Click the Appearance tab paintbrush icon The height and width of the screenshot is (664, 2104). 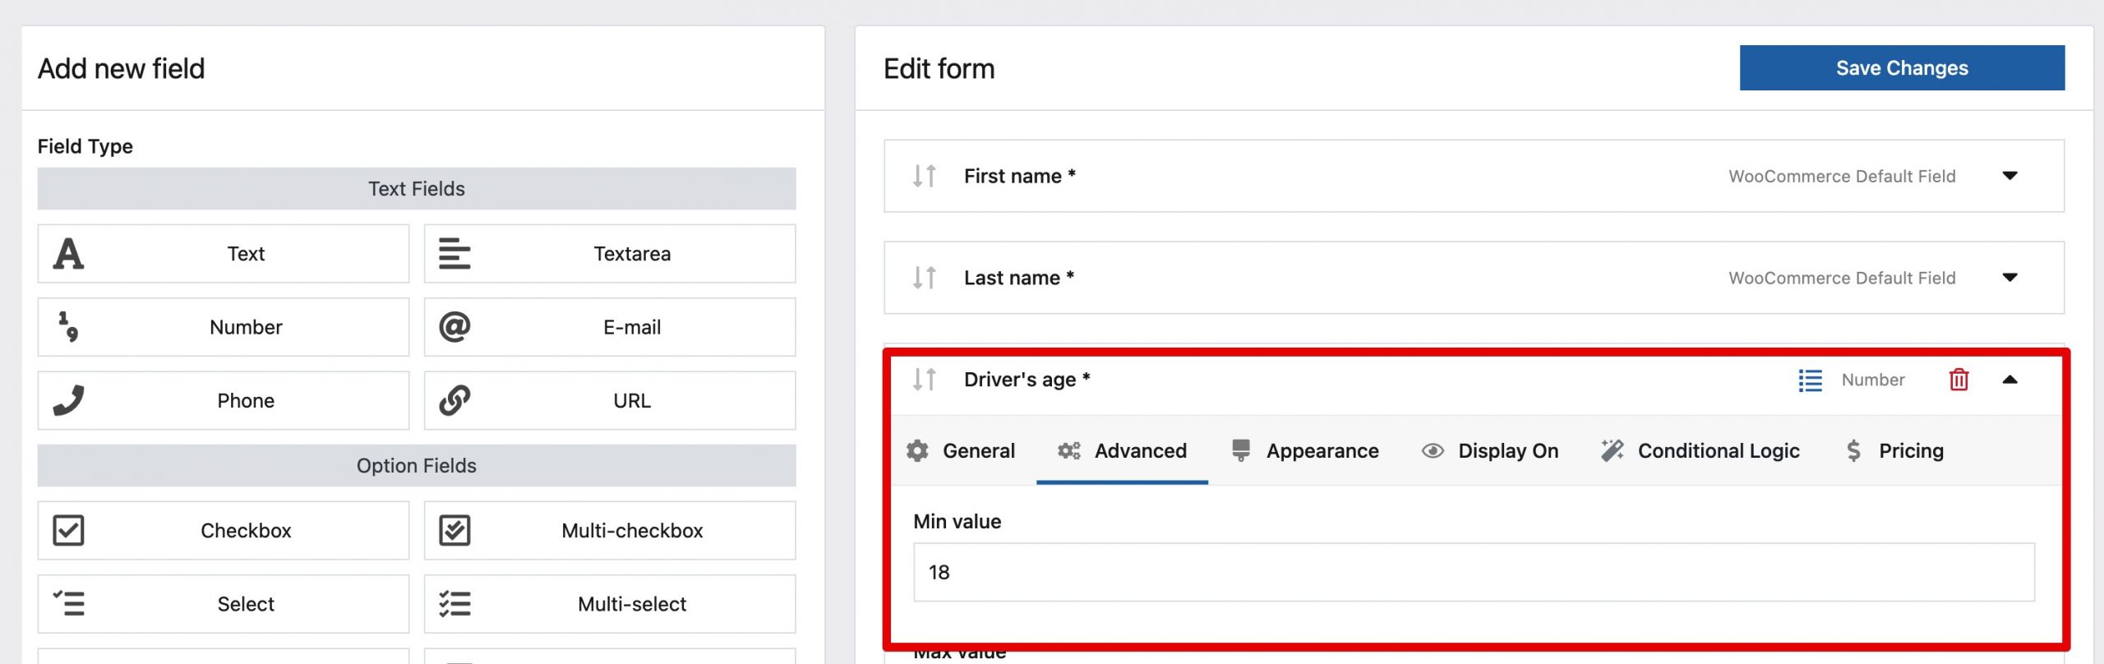[1241, 451]
